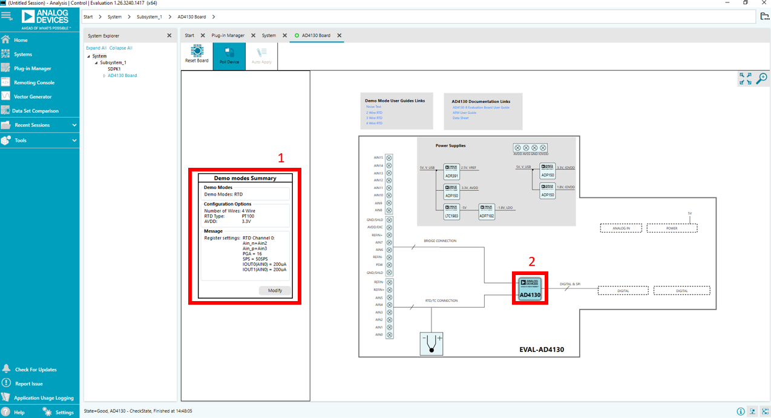Click the status text State=Good, AD4130
The height and width of the screenshot is (418, 771).
point(138,411)
